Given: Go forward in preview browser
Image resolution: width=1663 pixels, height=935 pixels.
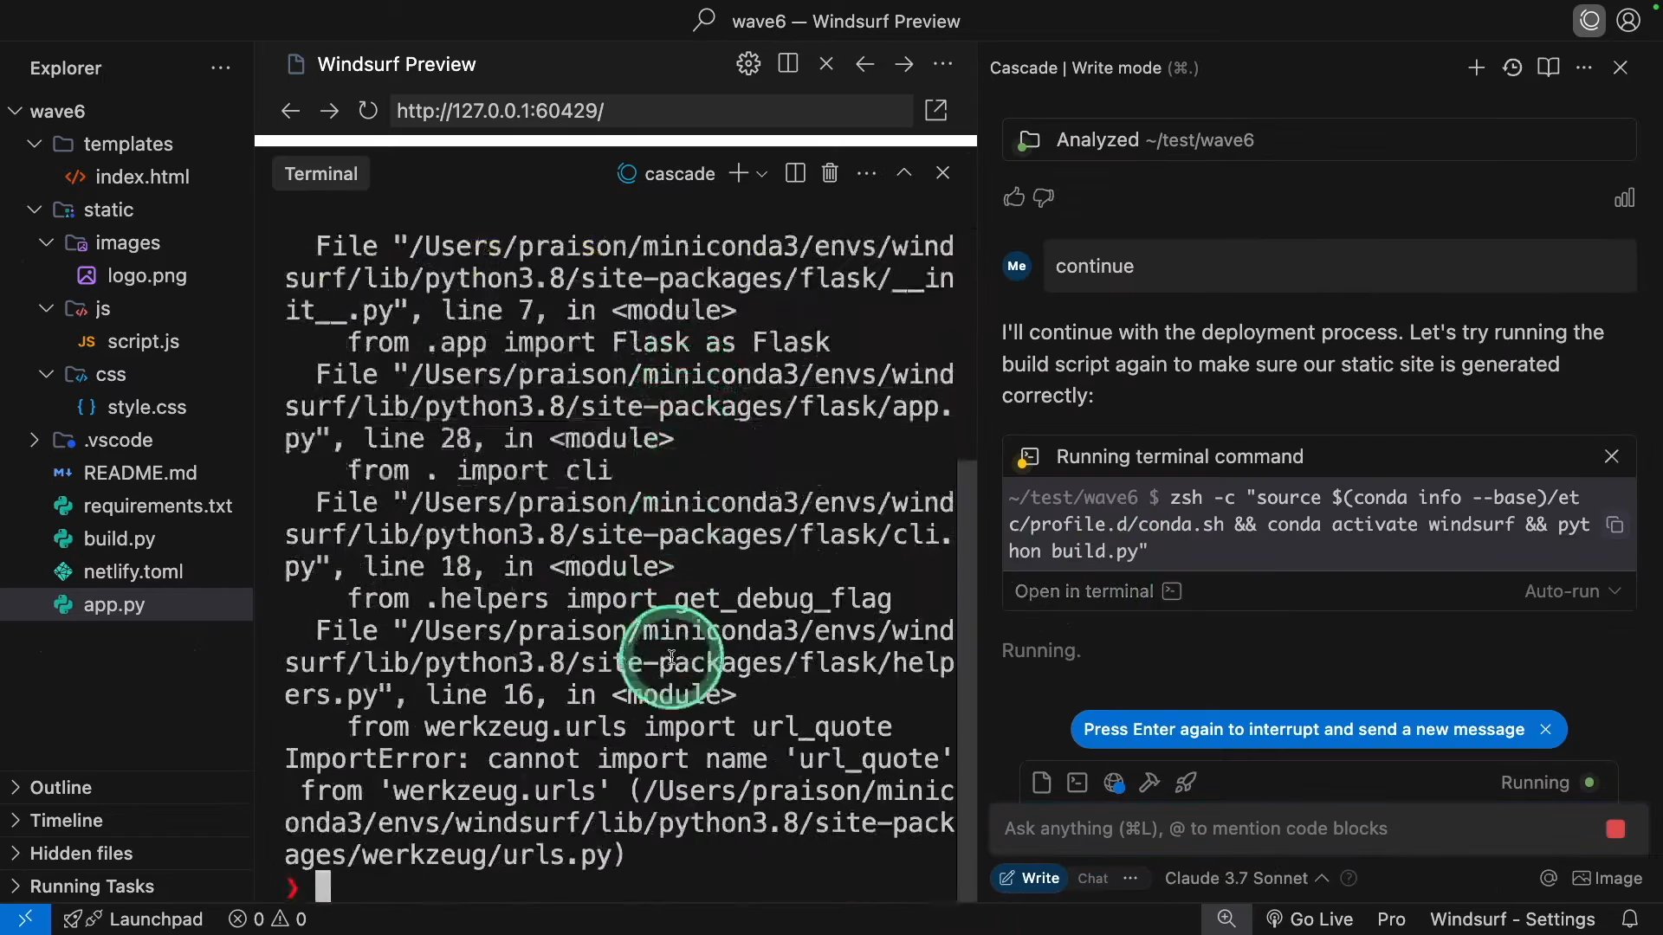Looking at the screenshot, I should pos(329,111).
